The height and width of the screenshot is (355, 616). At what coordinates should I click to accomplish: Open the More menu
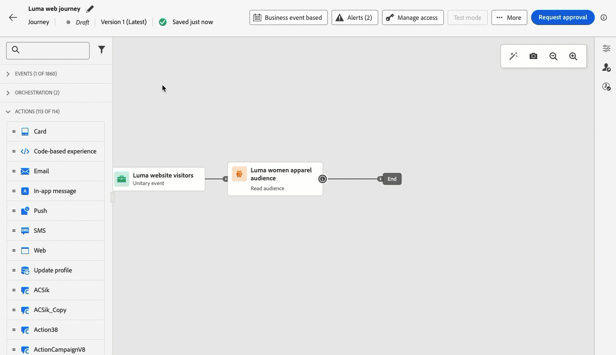point(509,17)
